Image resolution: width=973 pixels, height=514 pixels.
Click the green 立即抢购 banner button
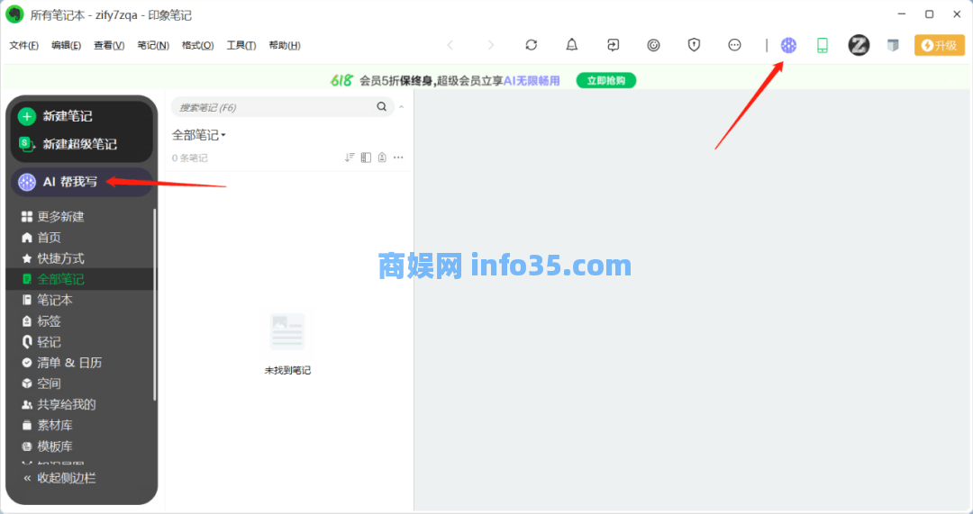point(606,80)
